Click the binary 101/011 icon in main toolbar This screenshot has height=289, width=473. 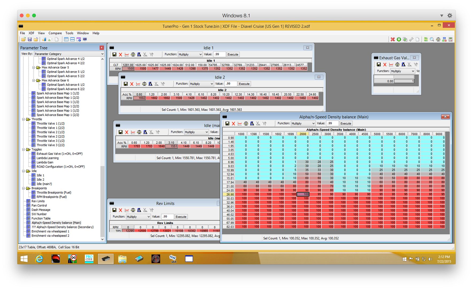point(426,39)
